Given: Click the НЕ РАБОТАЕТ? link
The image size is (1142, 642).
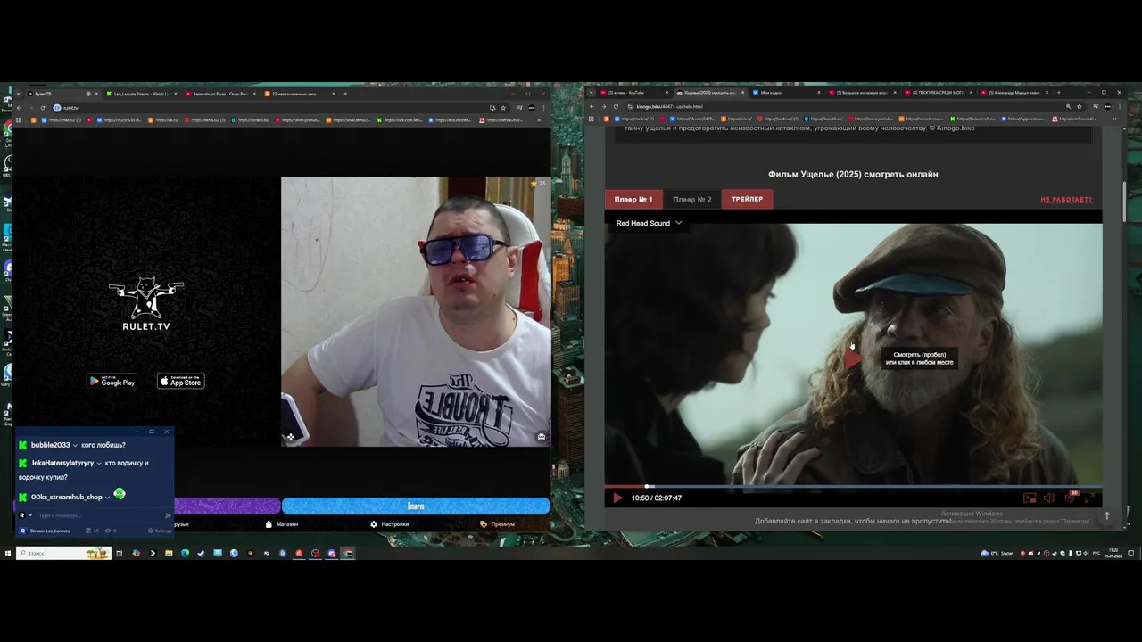Looking at the screenshot, I should tap(1066, 200).
